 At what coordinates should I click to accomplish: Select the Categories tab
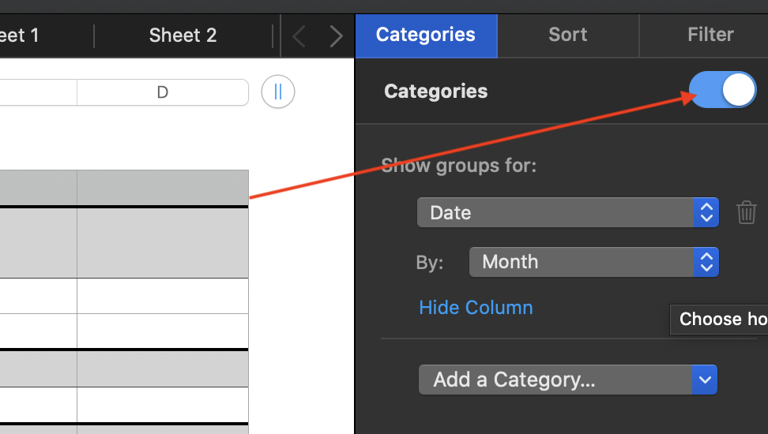[426, 35]
